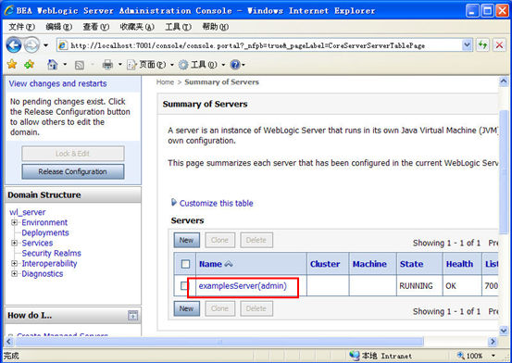This screenshot has width=512, height=363.
Task: Expand the Diagnostics tree node
Action: coord(15,274)
